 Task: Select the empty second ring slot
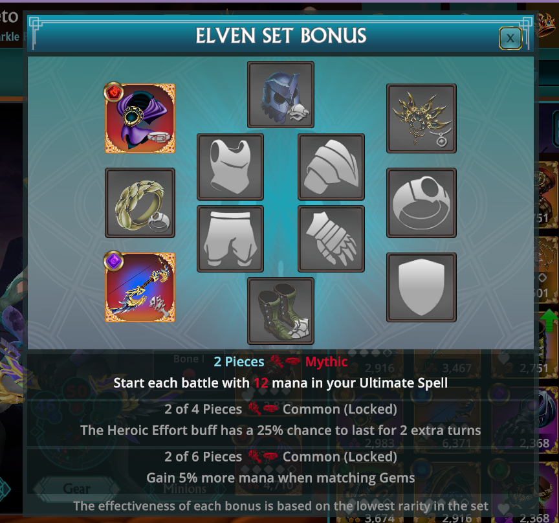(421, 203)
